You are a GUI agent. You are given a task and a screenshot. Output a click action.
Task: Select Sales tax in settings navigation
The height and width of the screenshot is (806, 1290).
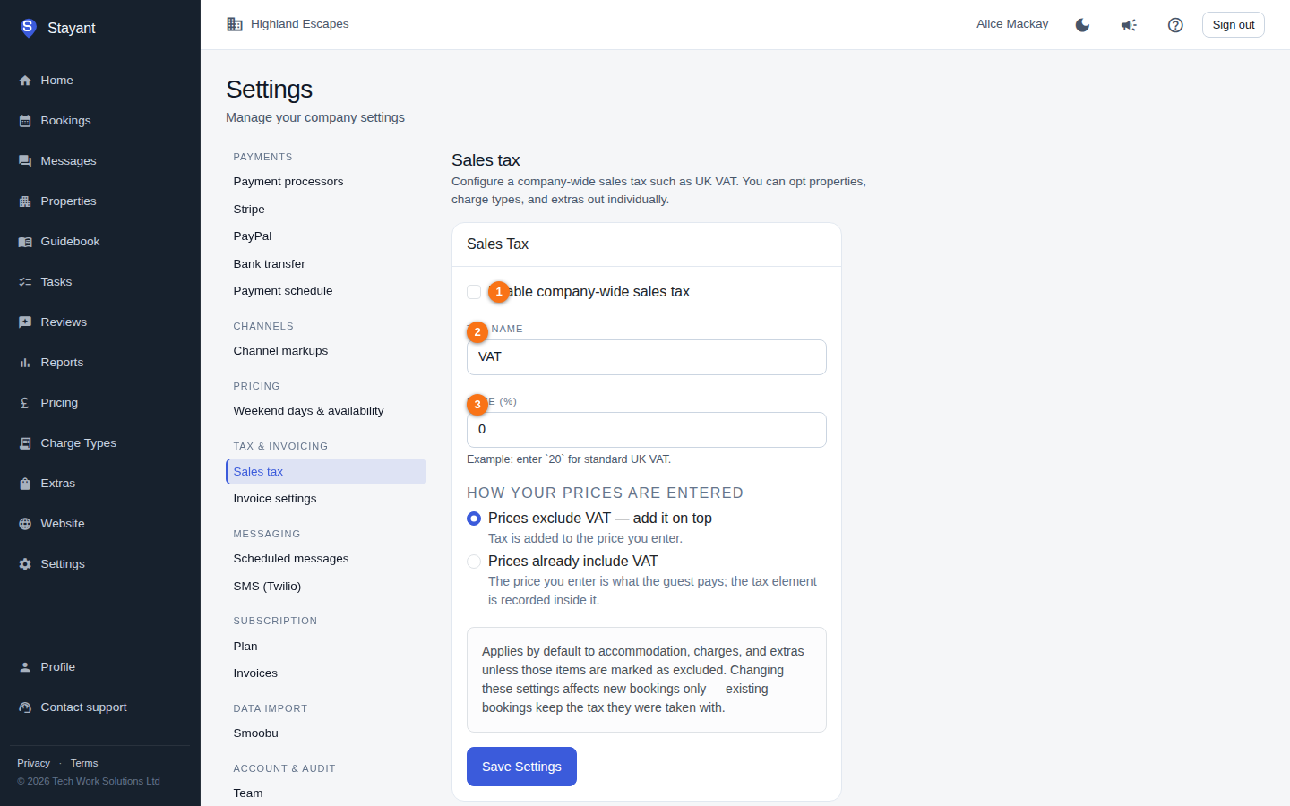[326, 472]
